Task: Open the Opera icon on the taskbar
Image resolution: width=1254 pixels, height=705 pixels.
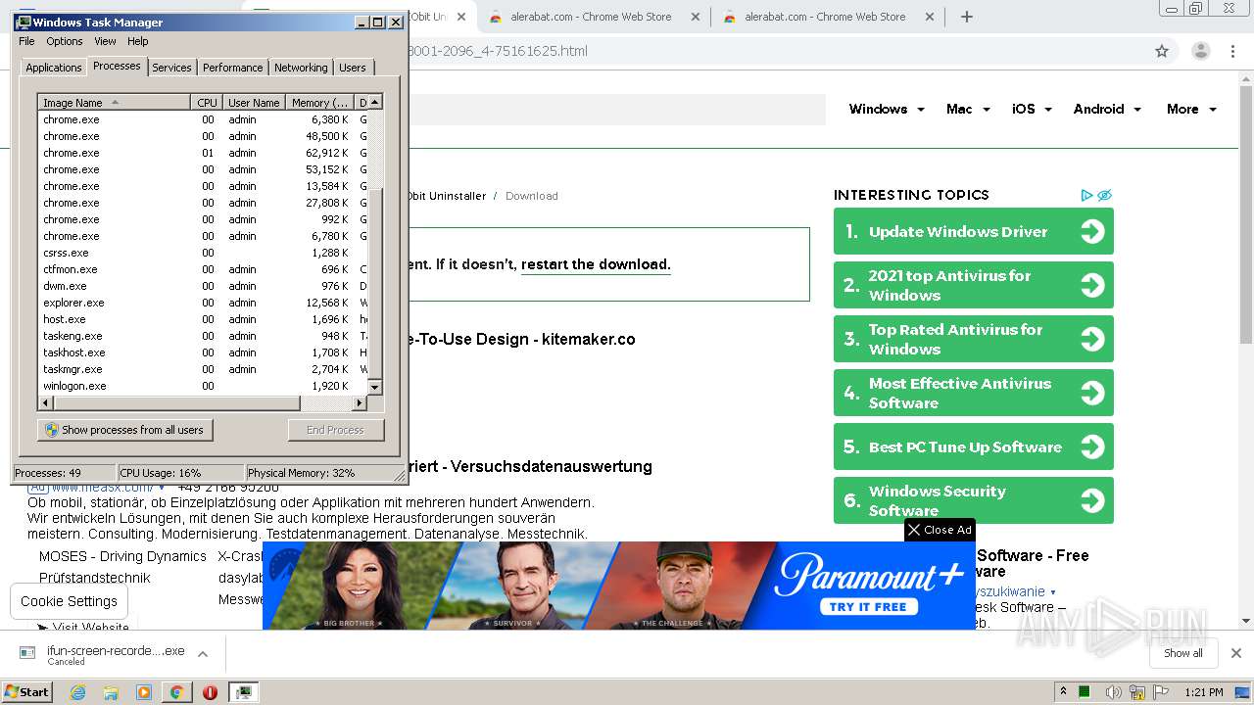Action: click(x=210, y=692)
